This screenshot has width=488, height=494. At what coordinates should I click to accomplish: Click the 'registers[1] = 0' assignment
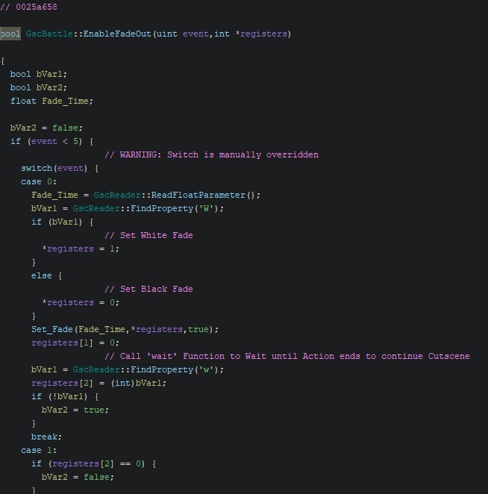coord(75,343)
